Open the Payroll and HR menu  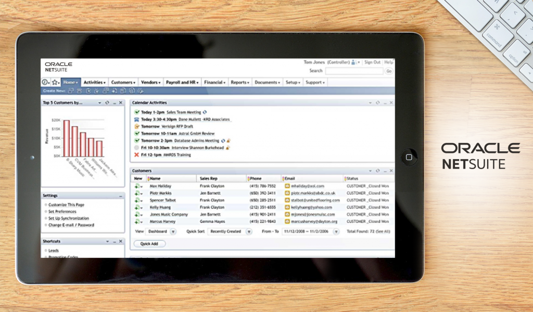182,82
